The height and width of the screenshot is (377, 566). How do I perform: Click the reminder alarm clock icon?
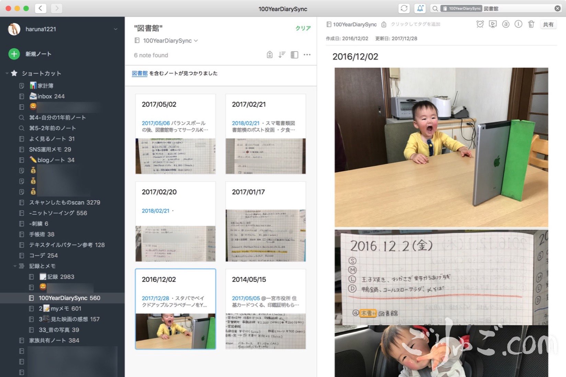tap(480, 24)
